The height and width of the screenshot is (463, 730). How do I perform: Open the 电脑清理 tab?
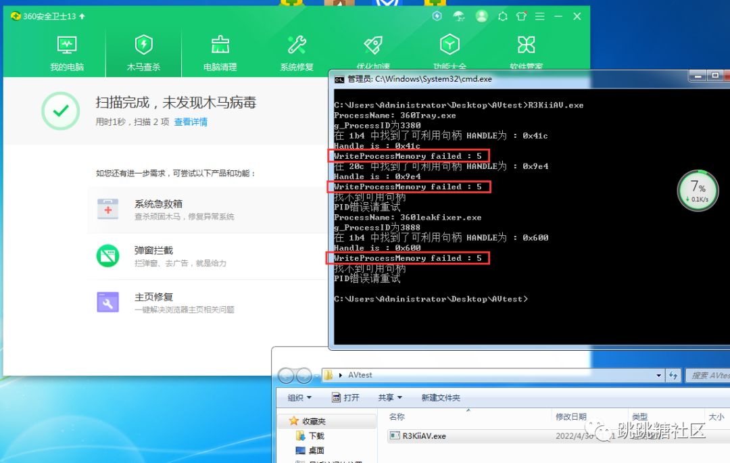220,53
